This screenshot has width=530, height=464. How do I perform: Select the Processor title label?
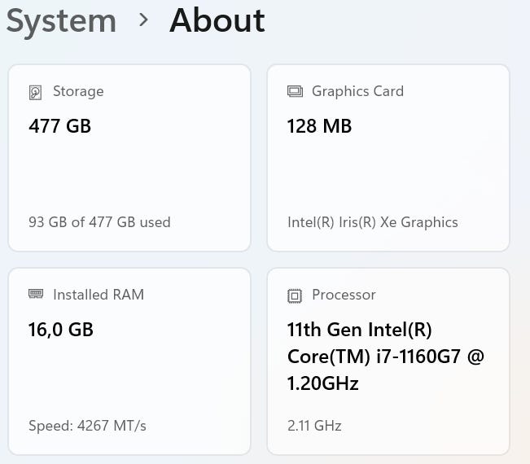click(x=344, y=295)
